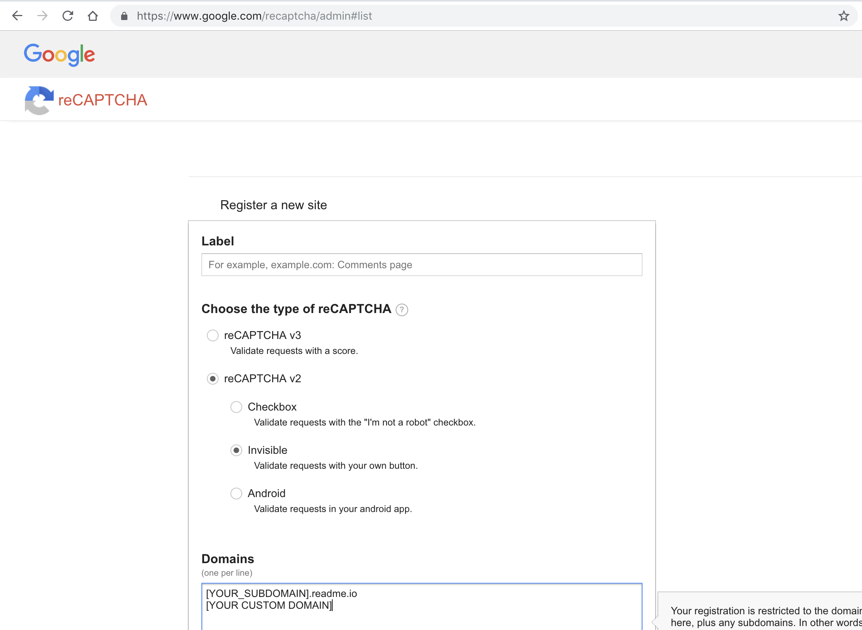Click the domain restriction tooltip text
The width and height of the screenshot is (862, 630).
point(765,616)
